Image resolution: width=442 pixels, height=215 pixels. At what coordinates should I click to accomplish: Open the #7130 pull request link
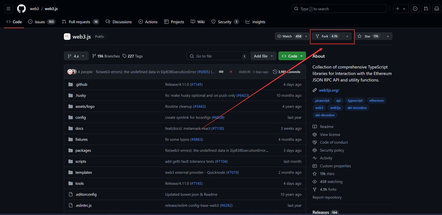coord(218,128)
